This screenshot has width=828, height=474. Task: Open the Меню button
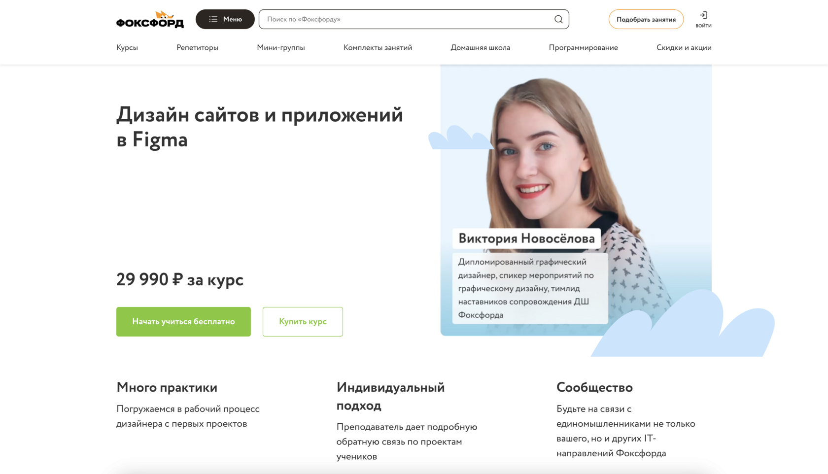click(x=225, y=19)
